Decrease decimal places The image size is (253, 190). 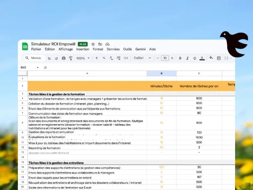(111, 58)
